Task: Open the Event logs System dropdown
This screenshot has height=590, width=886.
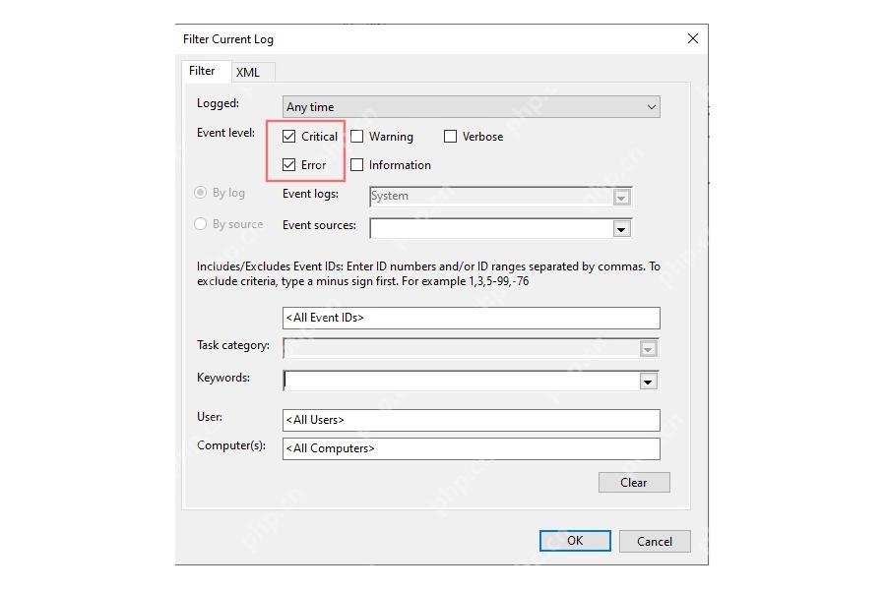Action: pos(621,197)
